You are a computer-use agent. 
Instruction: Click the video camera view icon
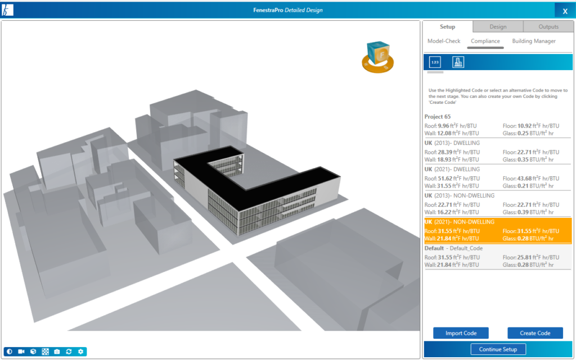21,352
